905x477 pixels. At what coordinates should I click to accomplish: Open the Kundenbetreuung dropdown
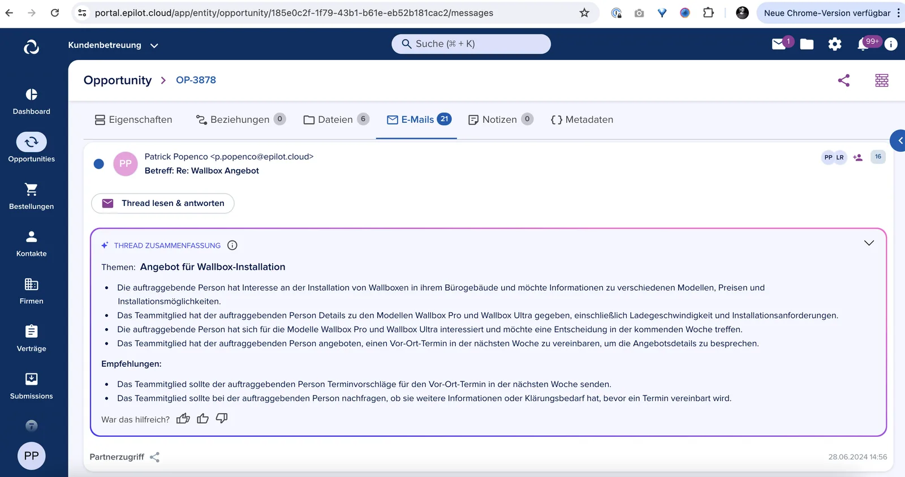(113, 45)
